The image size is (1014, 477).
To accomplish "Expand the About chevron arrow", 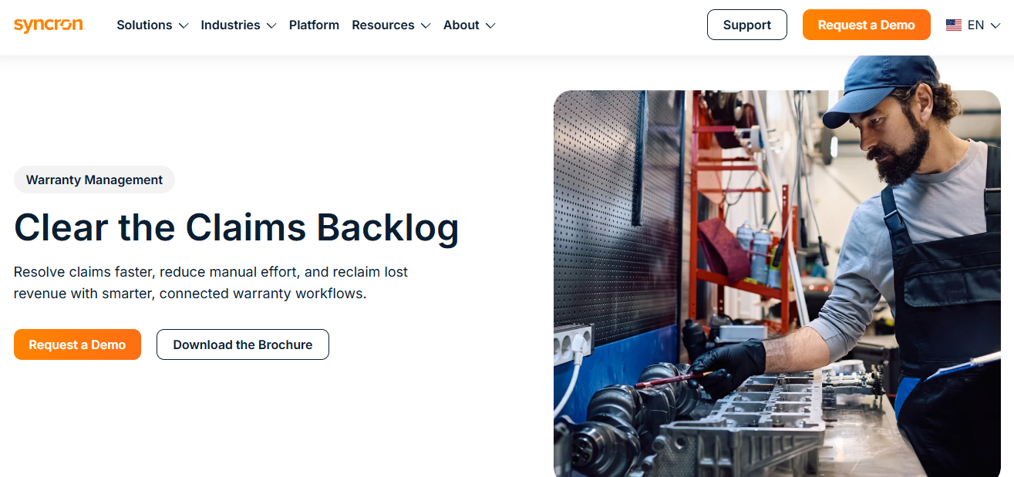I will (x=490, y=25).
